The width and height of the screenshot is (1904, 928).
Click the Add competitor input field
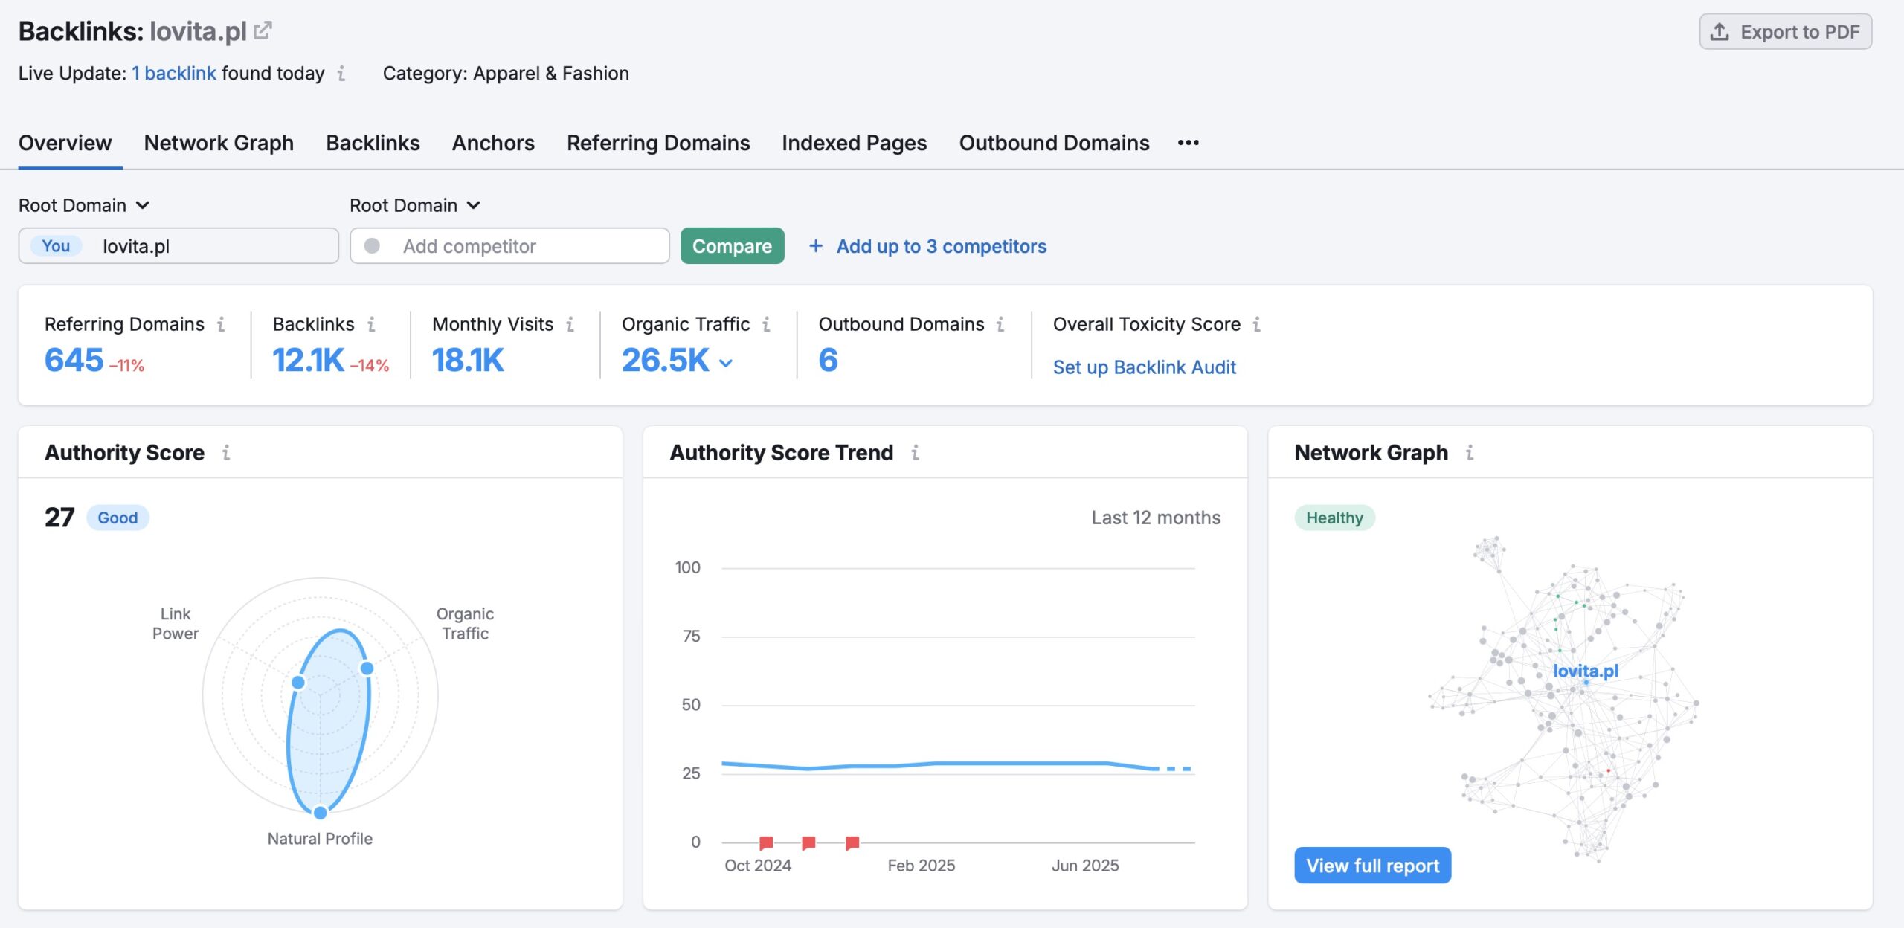[x=509, y=246]
